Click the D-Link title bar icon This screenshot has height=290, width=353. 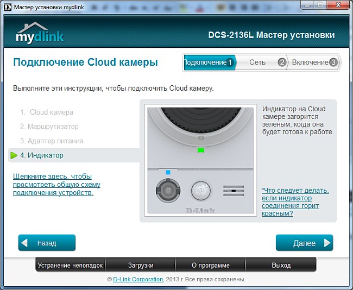pyautogui.click(x=7, y=5)
